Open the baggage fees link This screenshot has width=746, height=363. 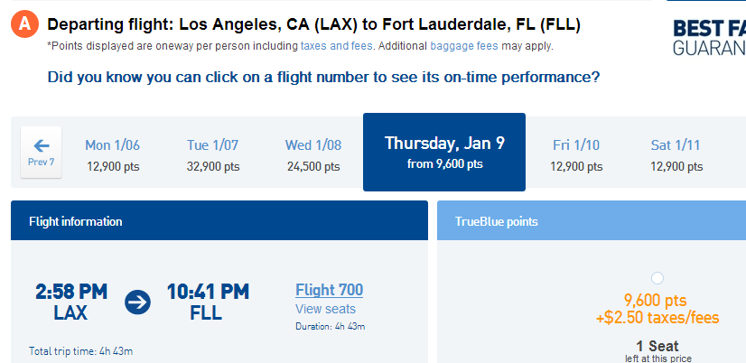464,46
